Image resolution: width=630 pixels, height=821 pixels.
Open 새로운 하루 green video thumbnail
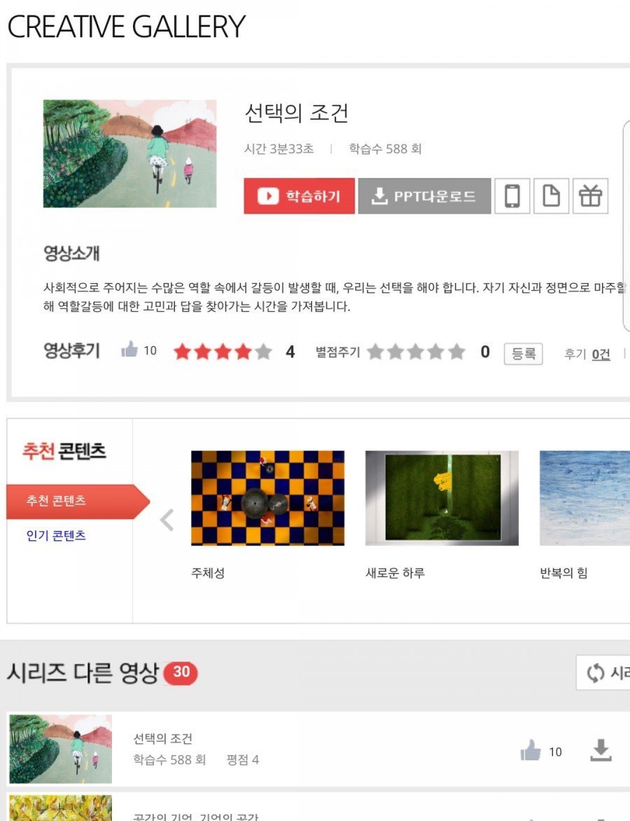pyautogui.click(x=442, y=498)
